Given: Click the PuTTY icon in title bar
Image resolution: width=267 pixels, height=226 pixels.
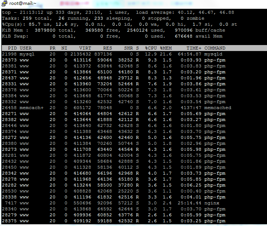Looking at the screenshot, I should coord(4,3).
